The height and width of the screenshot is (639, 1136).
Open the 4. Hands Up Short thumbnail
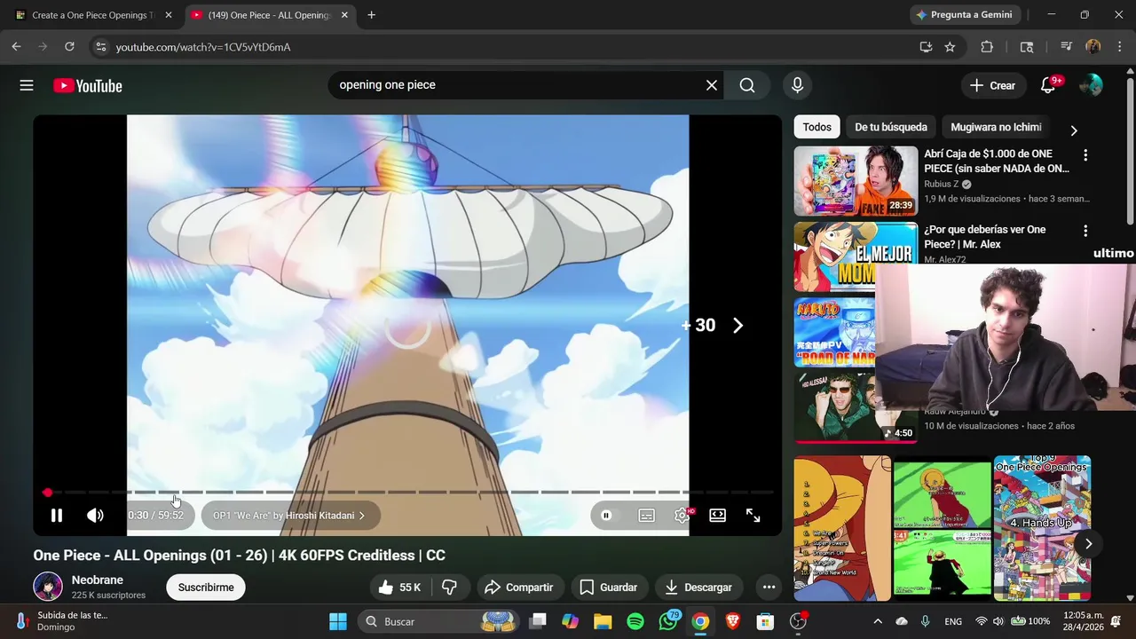tap(1042, 528)
